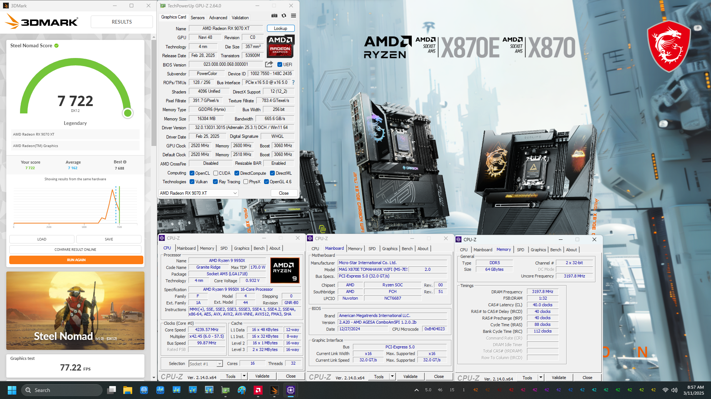Viewport: 711px width, 399px height.
Task: Click the AMD Software taskbar icon
Action: tap(258, 390)
